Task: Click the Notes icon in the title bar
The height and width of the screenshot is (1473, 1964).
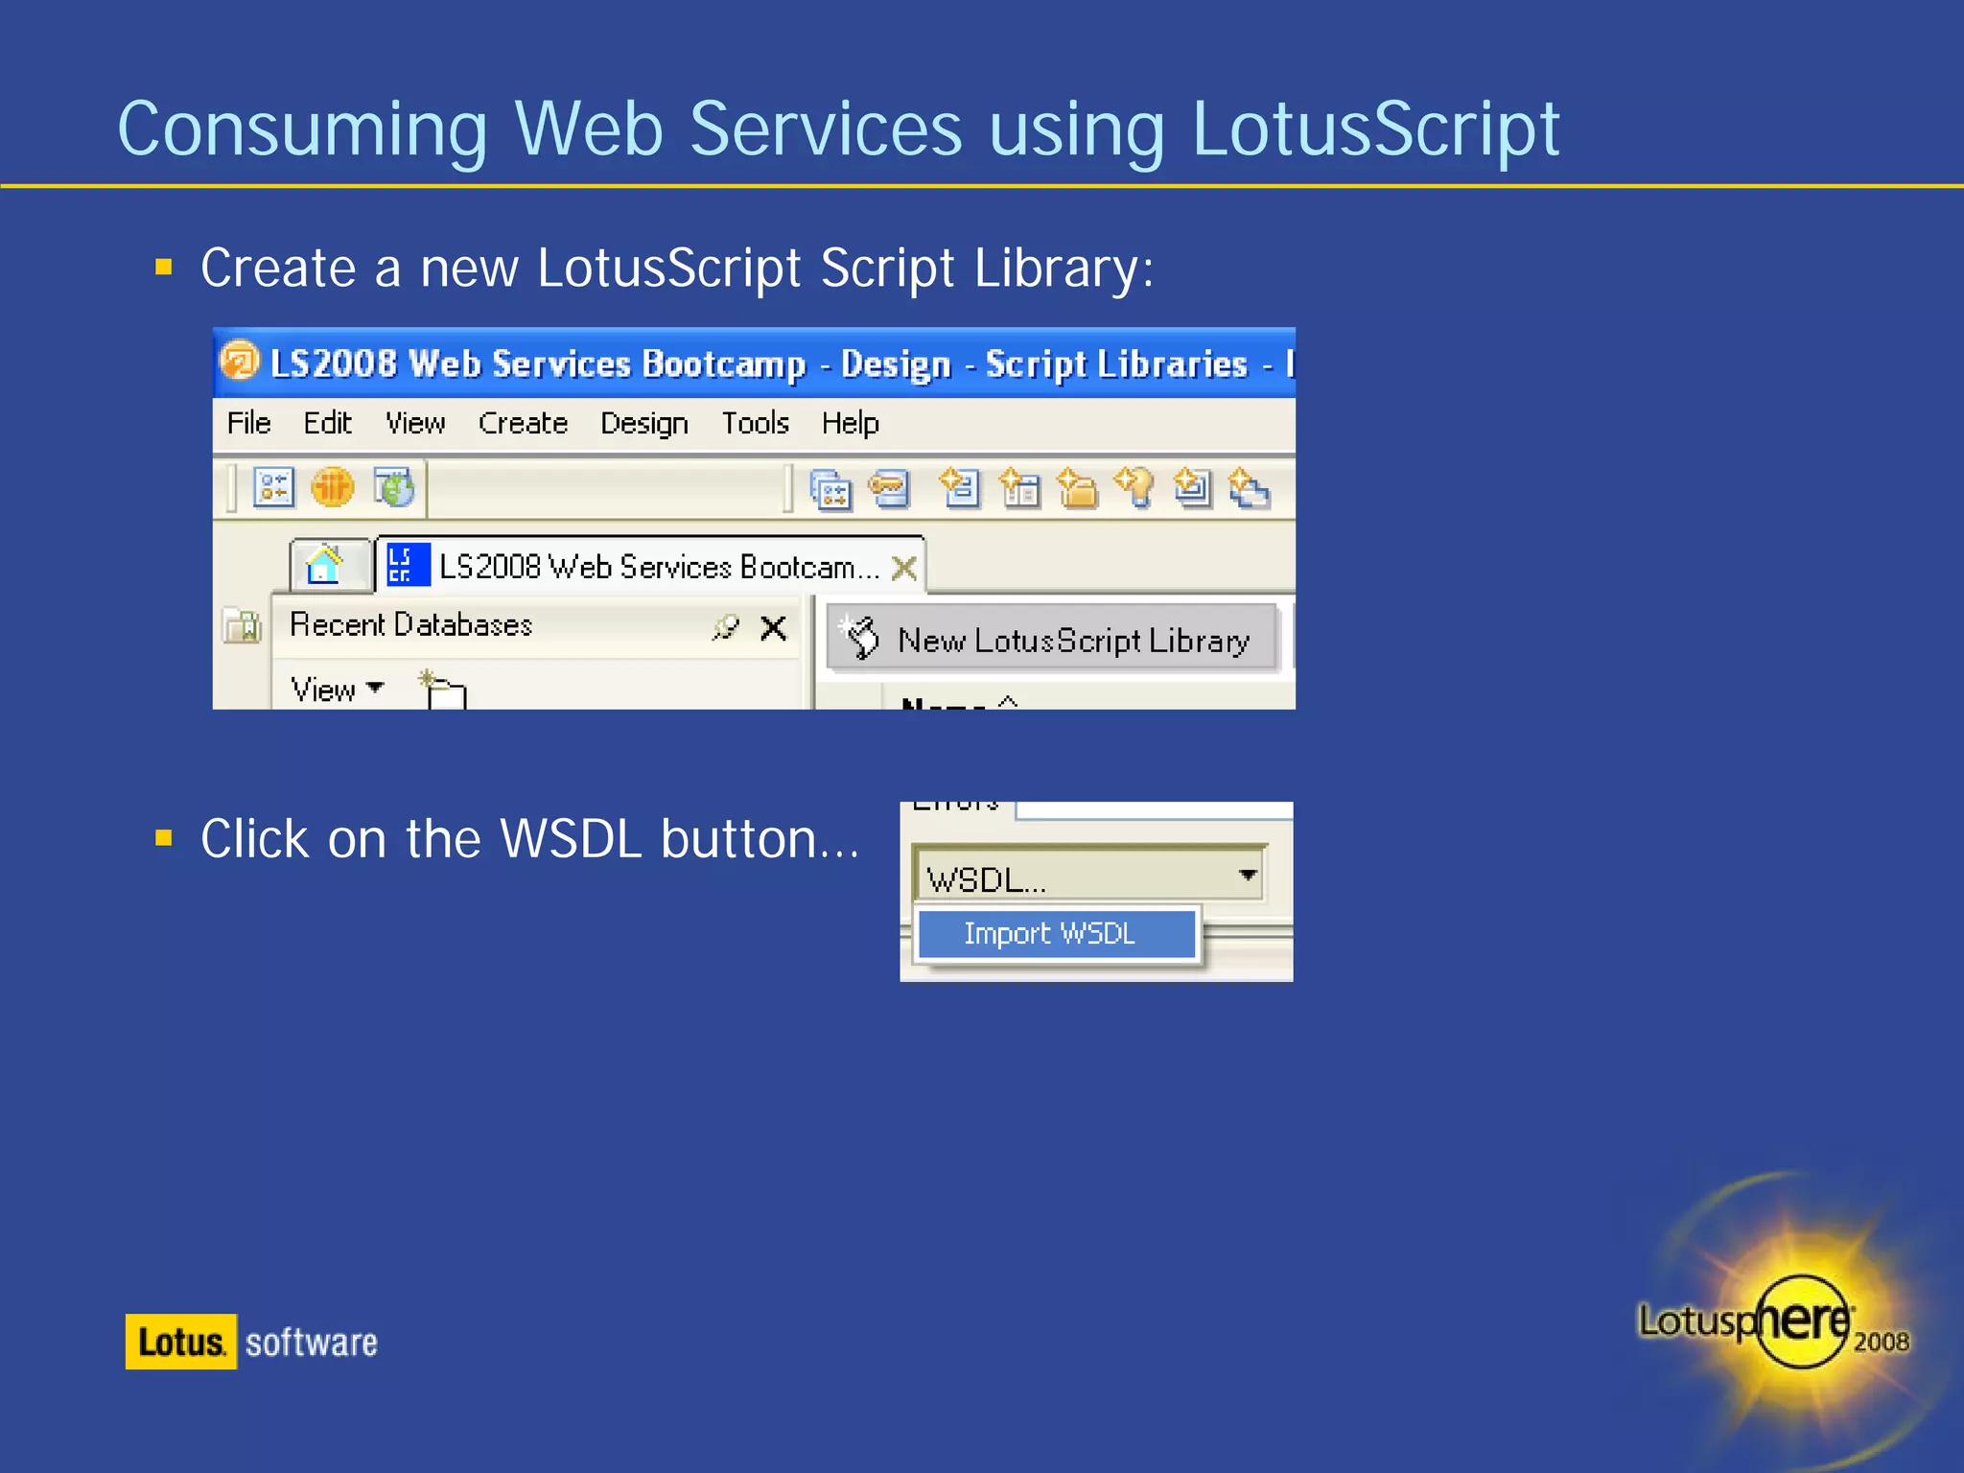Action: [x=240, y=362]
